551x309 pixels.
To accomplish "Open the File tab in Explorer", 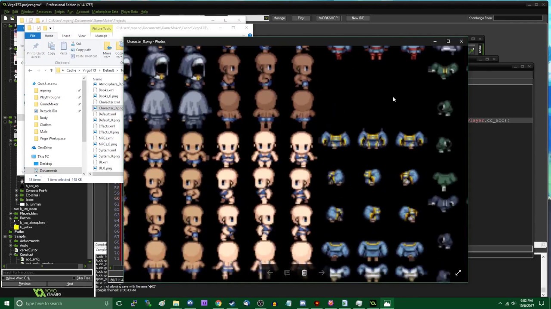I will click(33, 36).
